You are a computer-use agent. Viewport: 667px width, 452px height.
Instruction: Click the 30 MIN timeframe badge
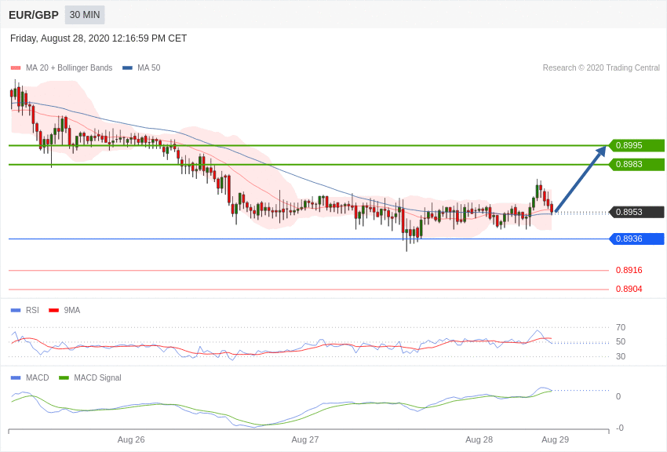tap(85, 15)
